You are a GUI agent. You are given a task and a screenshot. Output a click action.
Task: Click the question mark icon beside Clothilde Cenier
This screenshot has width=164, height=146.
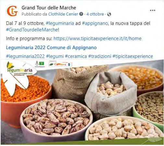[x=81, y=14]
